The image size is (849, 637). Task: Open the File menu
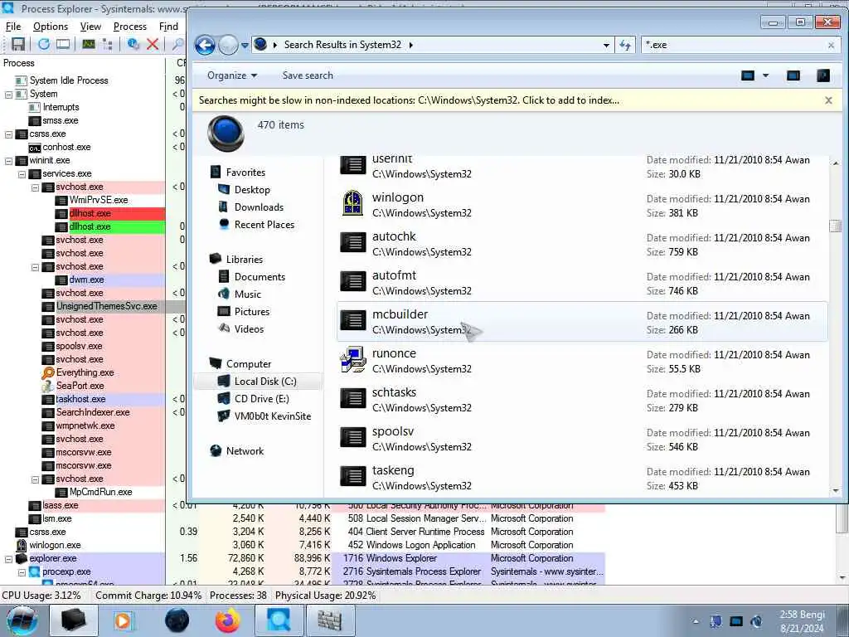[13, 26]
